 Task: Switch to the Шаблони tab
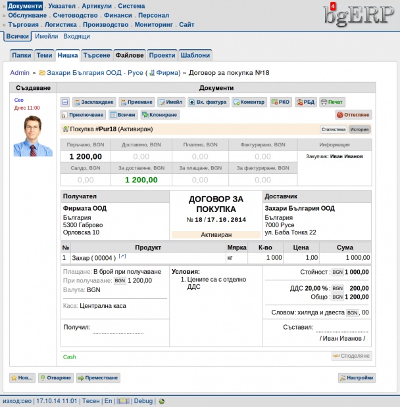[195, 55]
